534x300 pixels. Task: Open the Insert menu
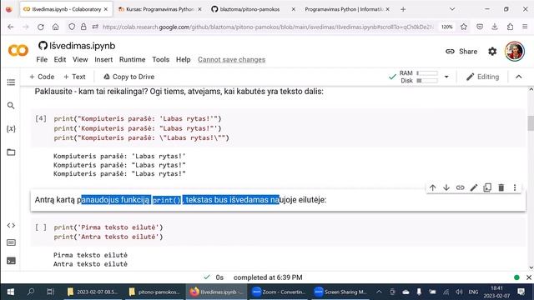[103, 59]
